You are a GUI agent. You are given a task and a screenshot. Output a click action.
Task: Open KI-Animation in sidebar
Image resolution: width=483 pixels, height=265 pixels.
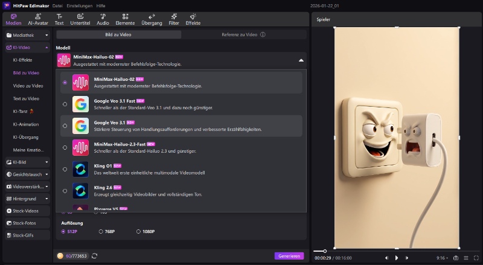coord(25,124)
